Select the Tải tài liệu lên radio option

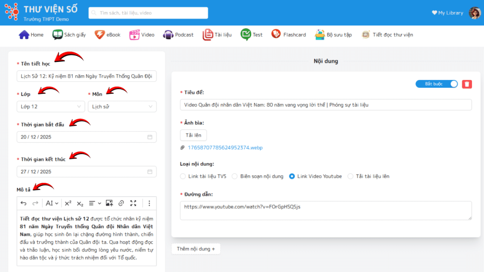coord(350,176)
